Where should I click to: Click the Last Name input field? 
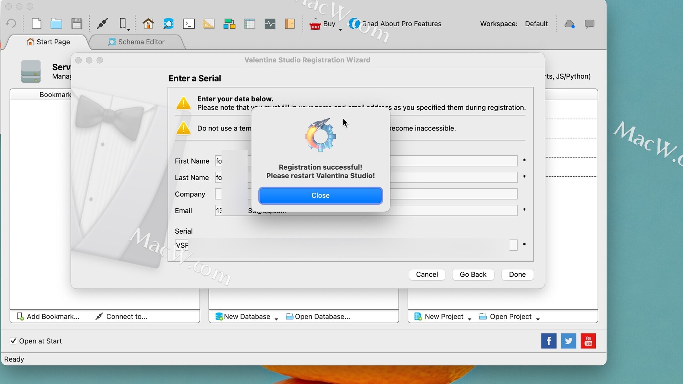[366, 177]
